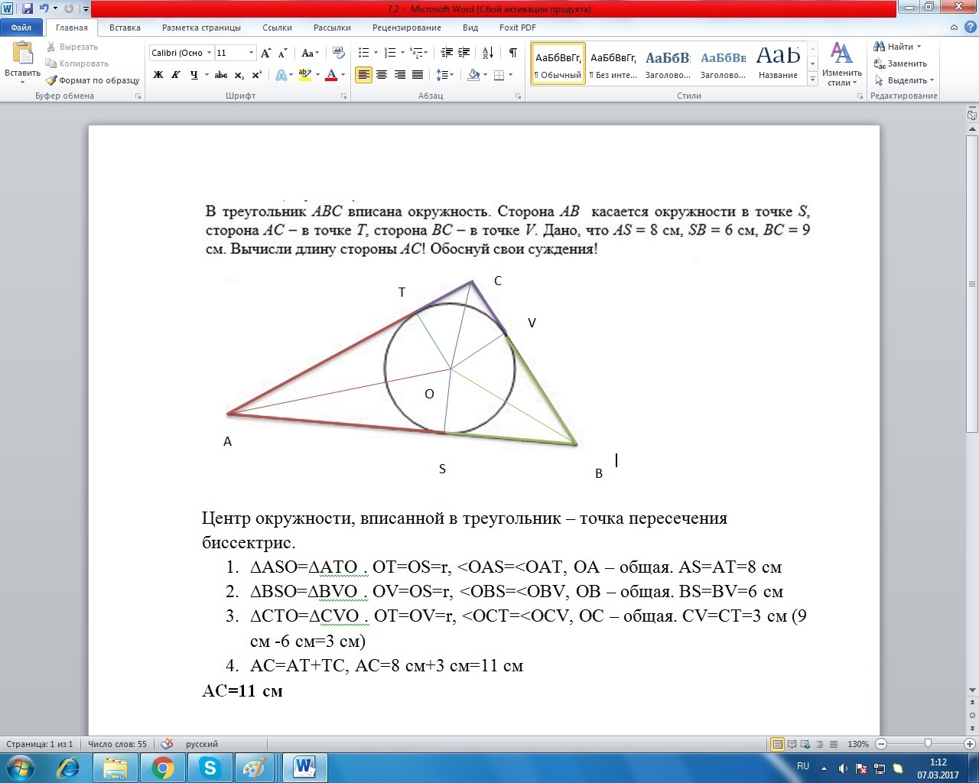Adjust the zoom slider handle

point(928,744)
